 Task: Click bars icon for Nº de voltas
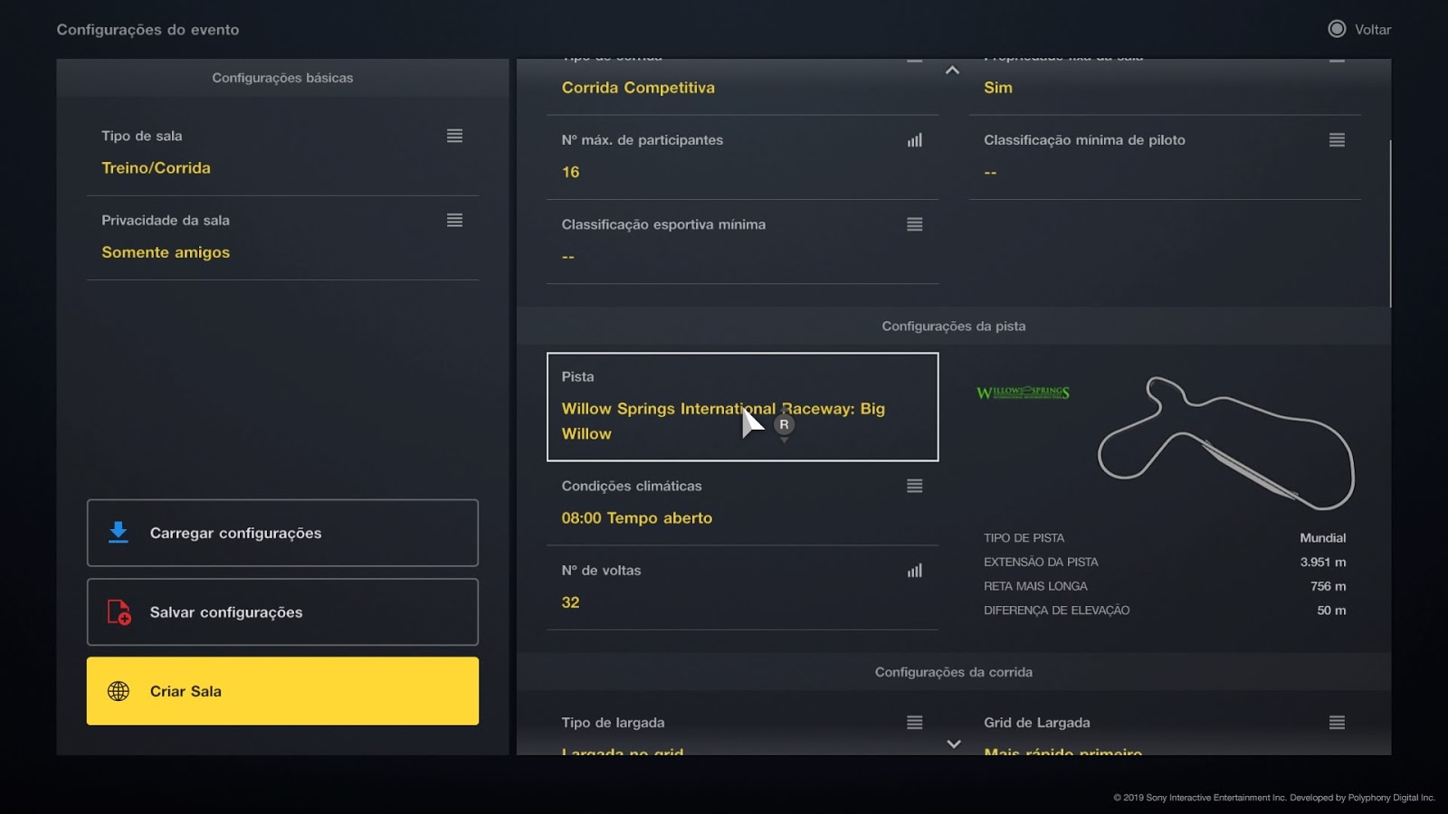(915, 571)
